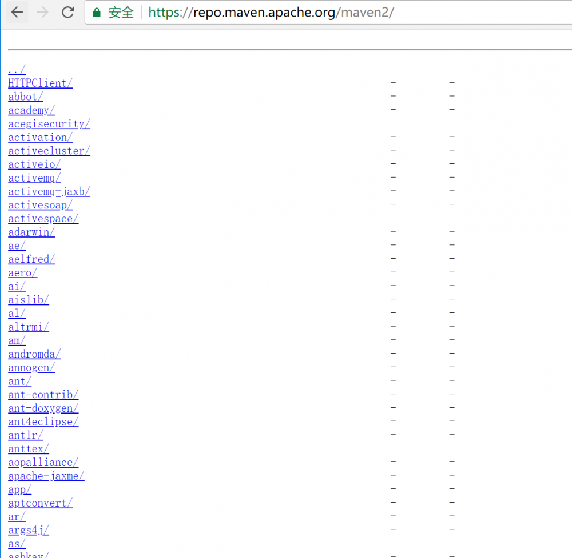The width and height of the screenshot is (572, 558).
Task: Open the activation/ directory
Action: [40, 137]
